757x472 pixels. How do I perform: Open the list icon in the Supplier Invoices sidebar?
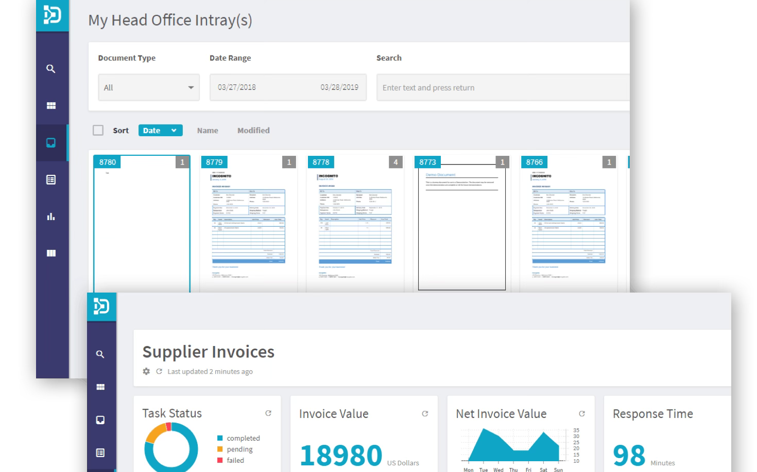[100, 453]
